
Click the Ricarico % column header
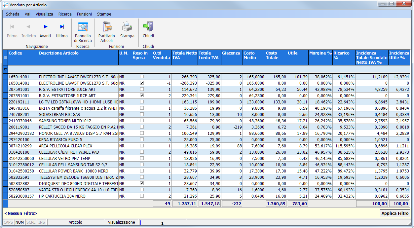344,57
